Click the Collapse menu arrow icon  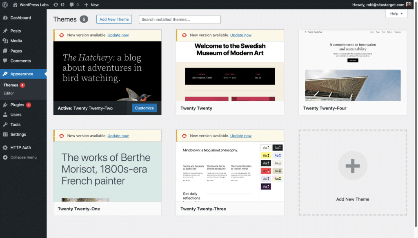[x=5, y=157]
